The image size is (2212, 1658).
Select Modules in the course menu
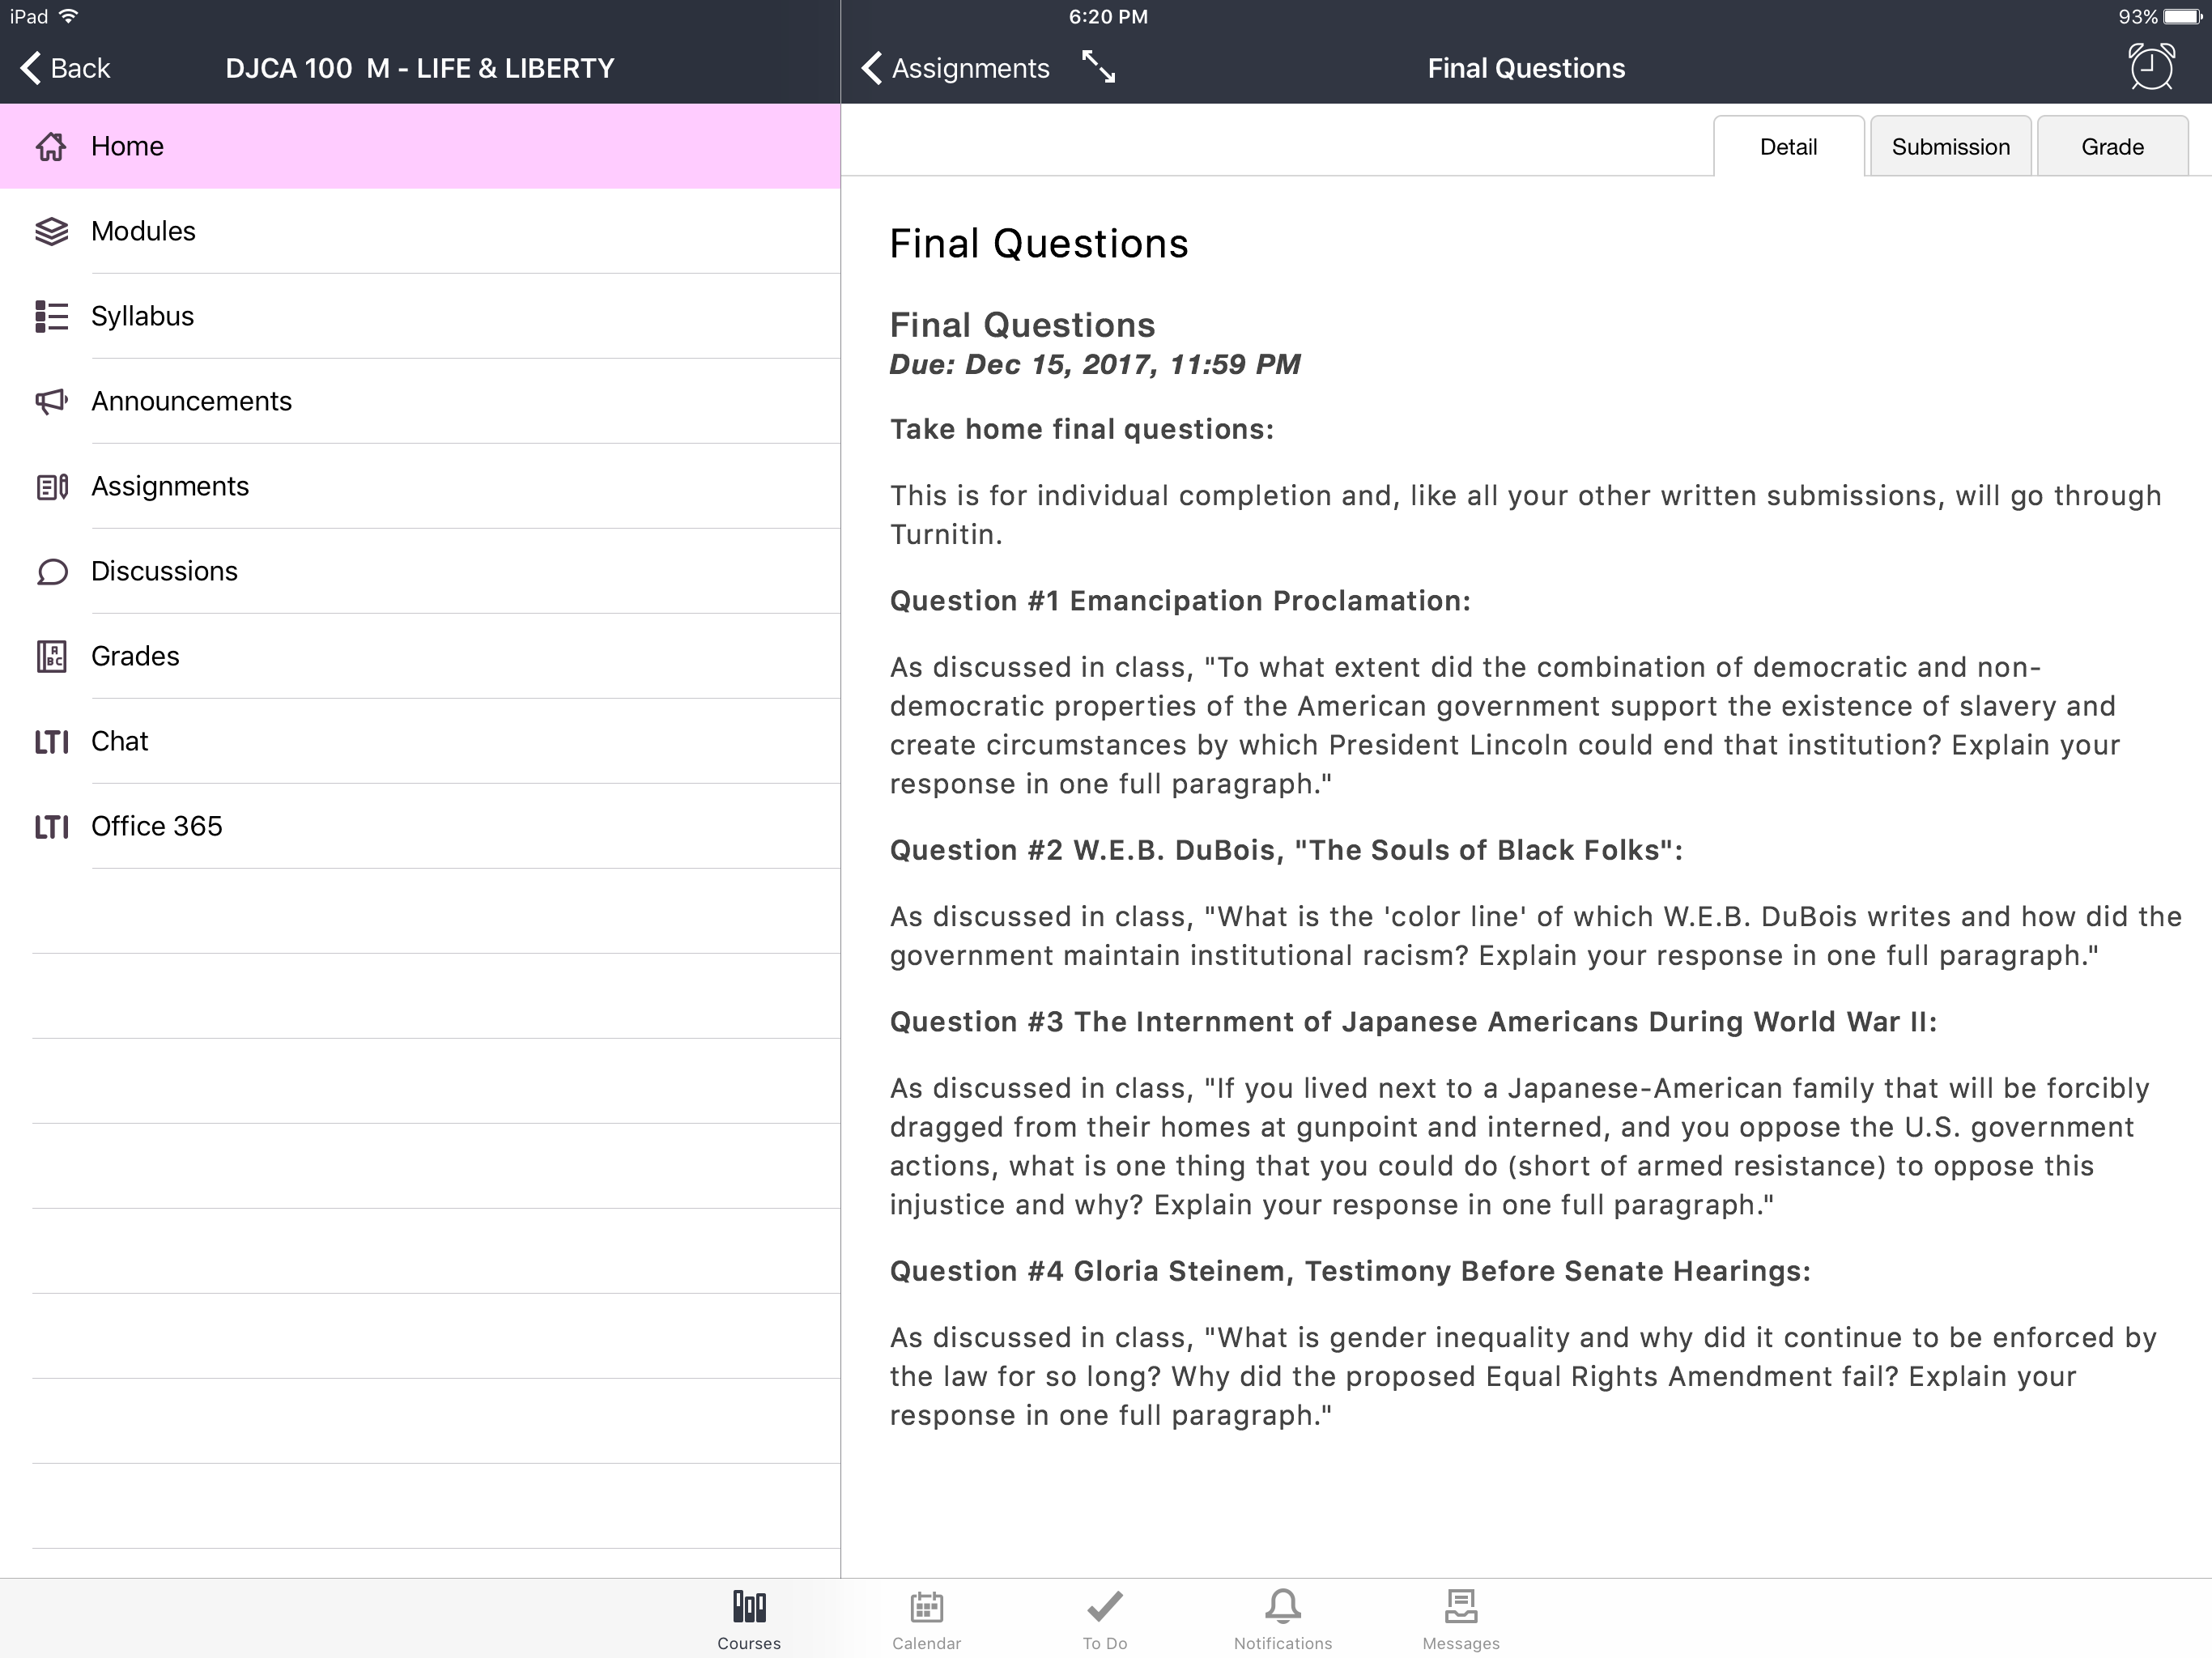[420, 231]
